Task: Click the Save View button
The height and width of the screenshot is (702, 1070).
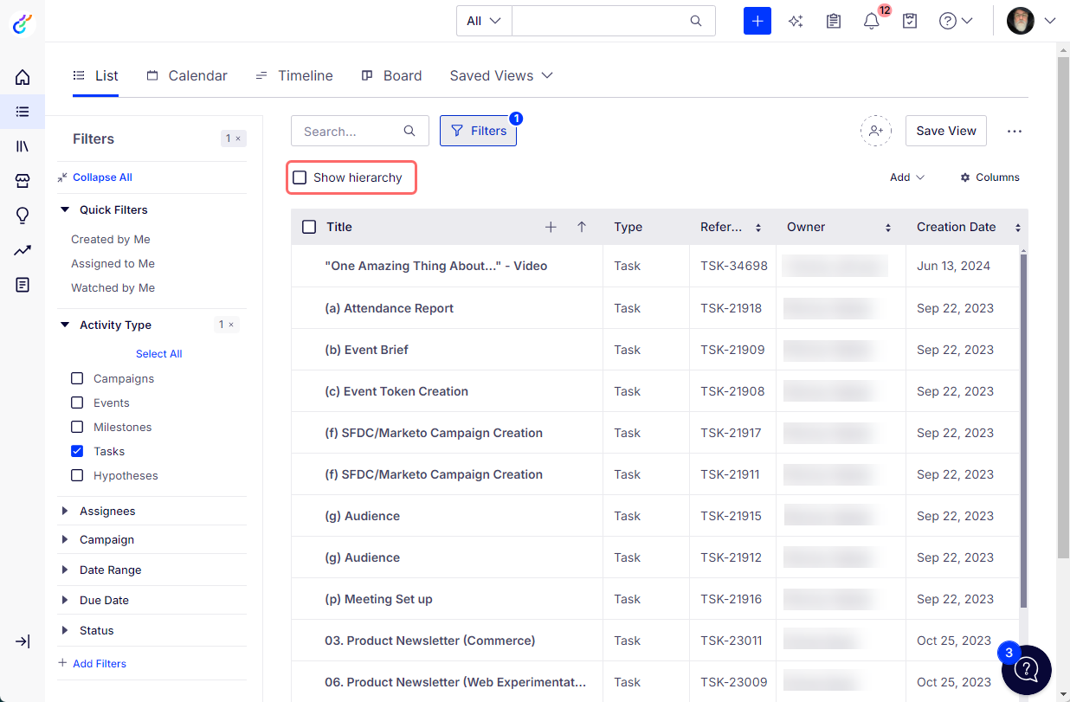Action: (946, 131)
